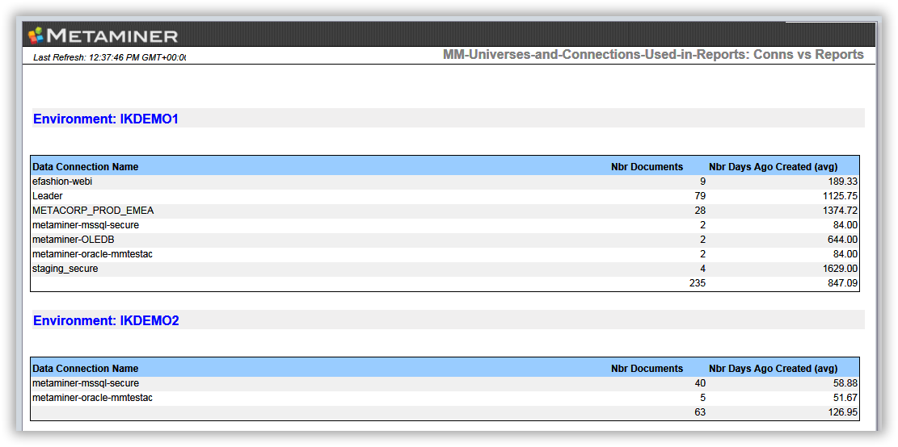
Task: Click document count 79 for Leader
Action: (700, 196)
